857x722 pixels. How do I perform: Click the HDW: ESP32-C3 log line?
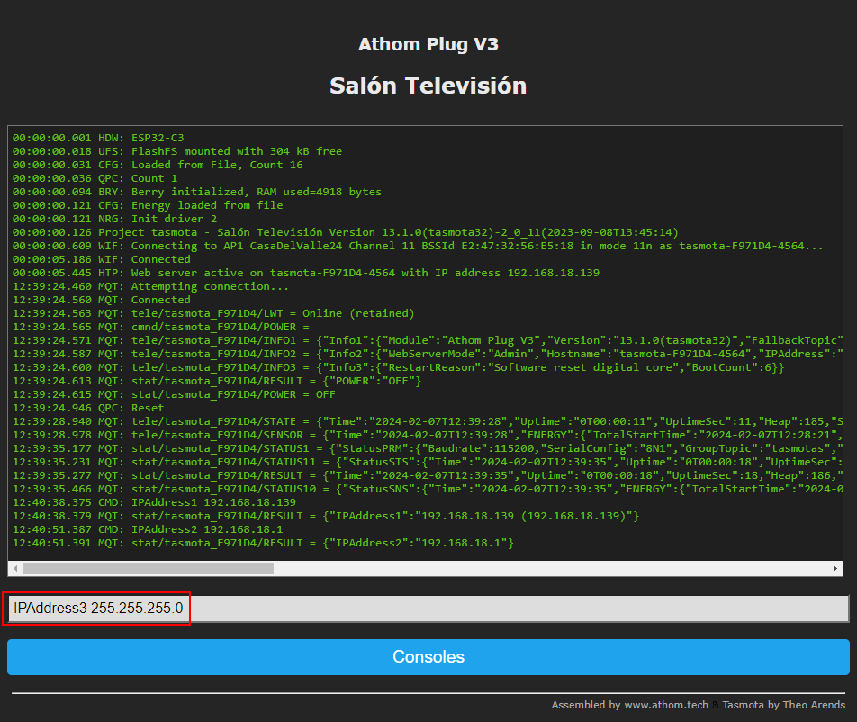[x=98, y=138]
